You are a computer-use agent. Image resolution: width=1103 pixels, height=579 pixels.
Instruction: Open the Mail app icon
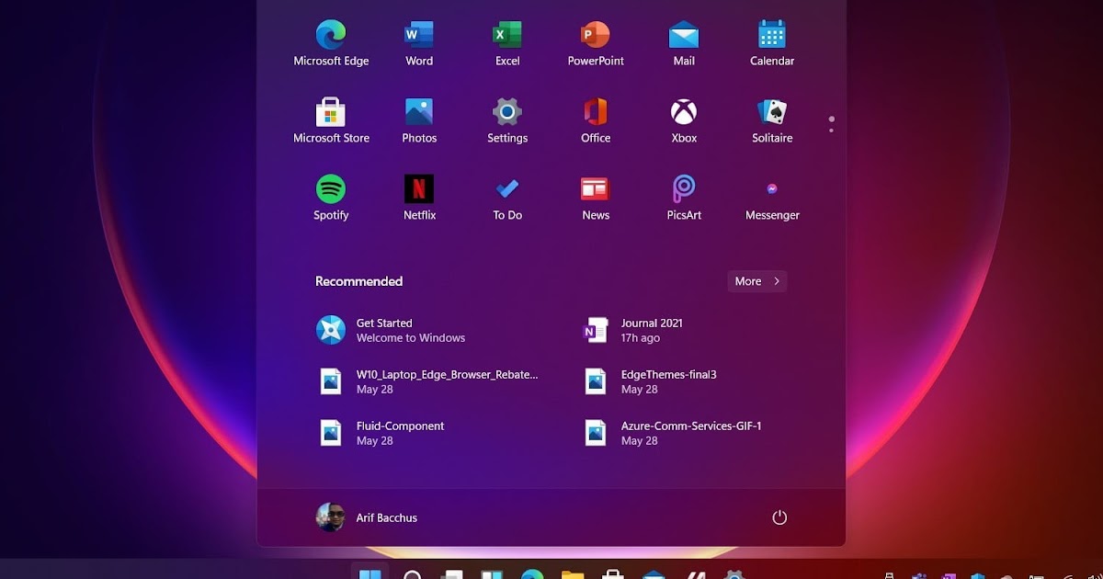tap(684, 44)
